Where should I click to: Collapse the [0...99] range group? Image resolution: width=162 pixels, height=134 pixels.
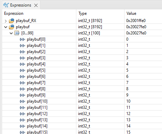click(x=11, y=33)
